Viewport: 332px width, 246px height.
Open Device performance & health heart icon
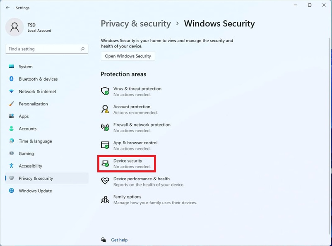point(105,181)
